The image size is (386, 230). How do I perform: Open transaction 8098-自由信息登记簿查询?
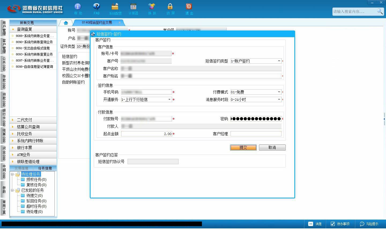tap(34, 67)
